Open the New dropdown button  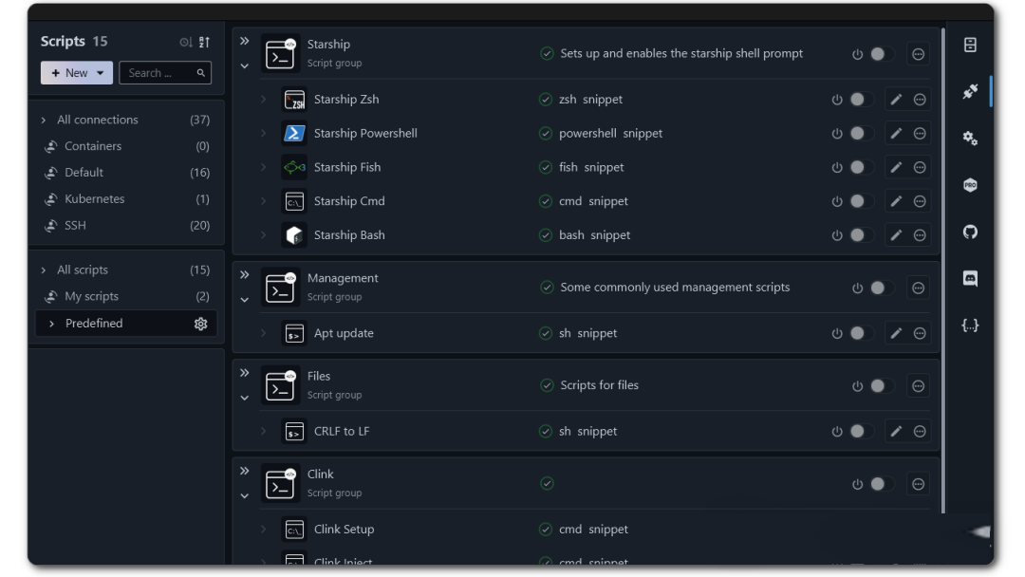pyautogui.click(x=77, y=73)
